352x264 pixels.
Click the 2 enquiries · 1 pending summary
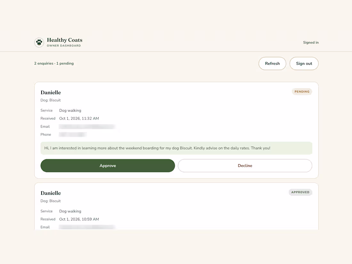(x=54, y=63)
